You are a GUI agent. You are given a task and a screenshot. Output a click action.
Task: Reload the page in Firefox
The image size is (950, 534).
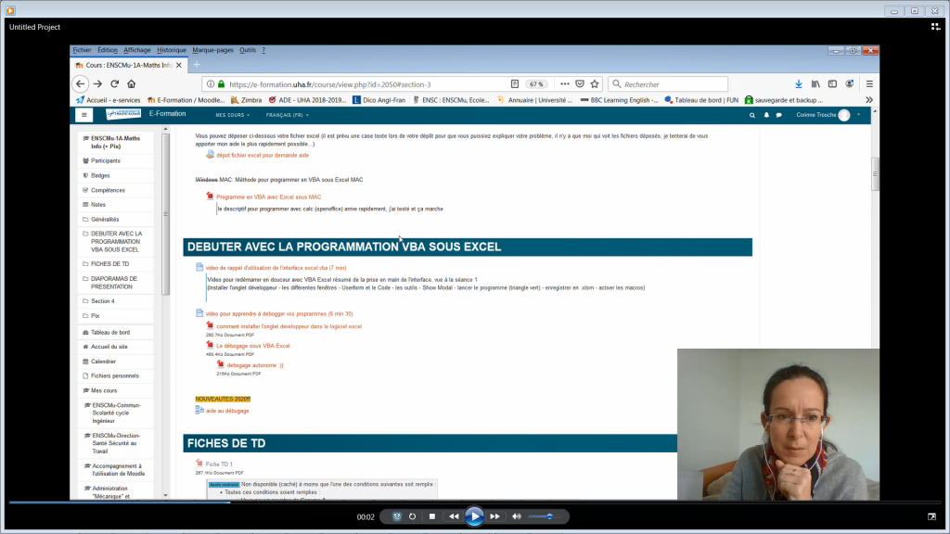point(114,84)
